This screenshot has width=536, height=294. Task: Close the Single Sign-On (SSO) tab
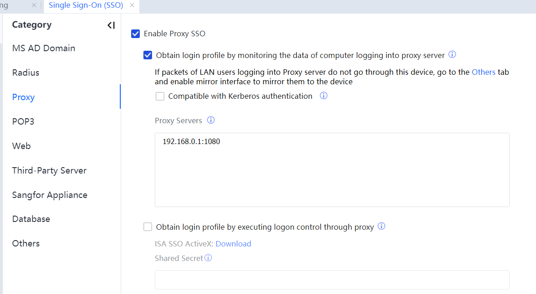(132, 5)
